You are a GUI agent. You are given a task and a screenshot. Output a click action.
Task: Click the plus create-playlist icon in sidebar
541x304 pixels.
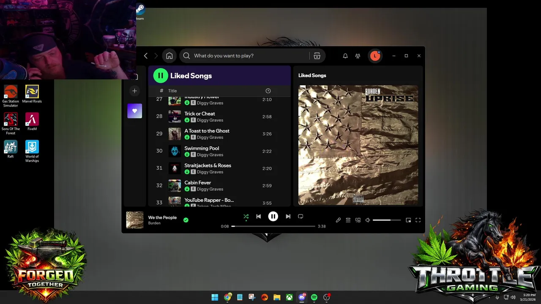[134, 91]
